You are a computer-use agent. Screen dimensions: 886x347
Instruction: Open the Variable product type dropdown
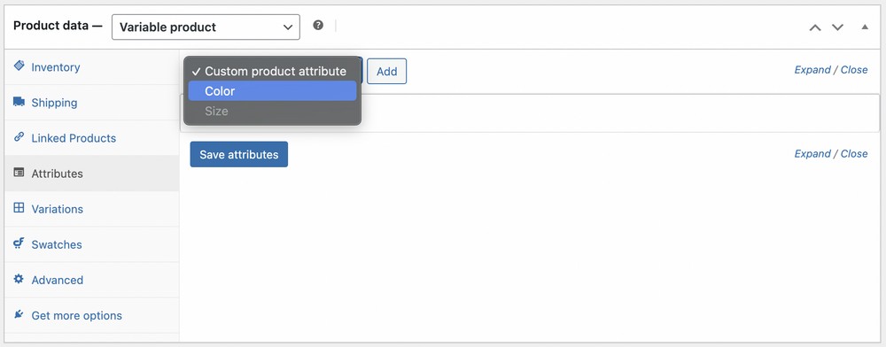pos(206,27)
